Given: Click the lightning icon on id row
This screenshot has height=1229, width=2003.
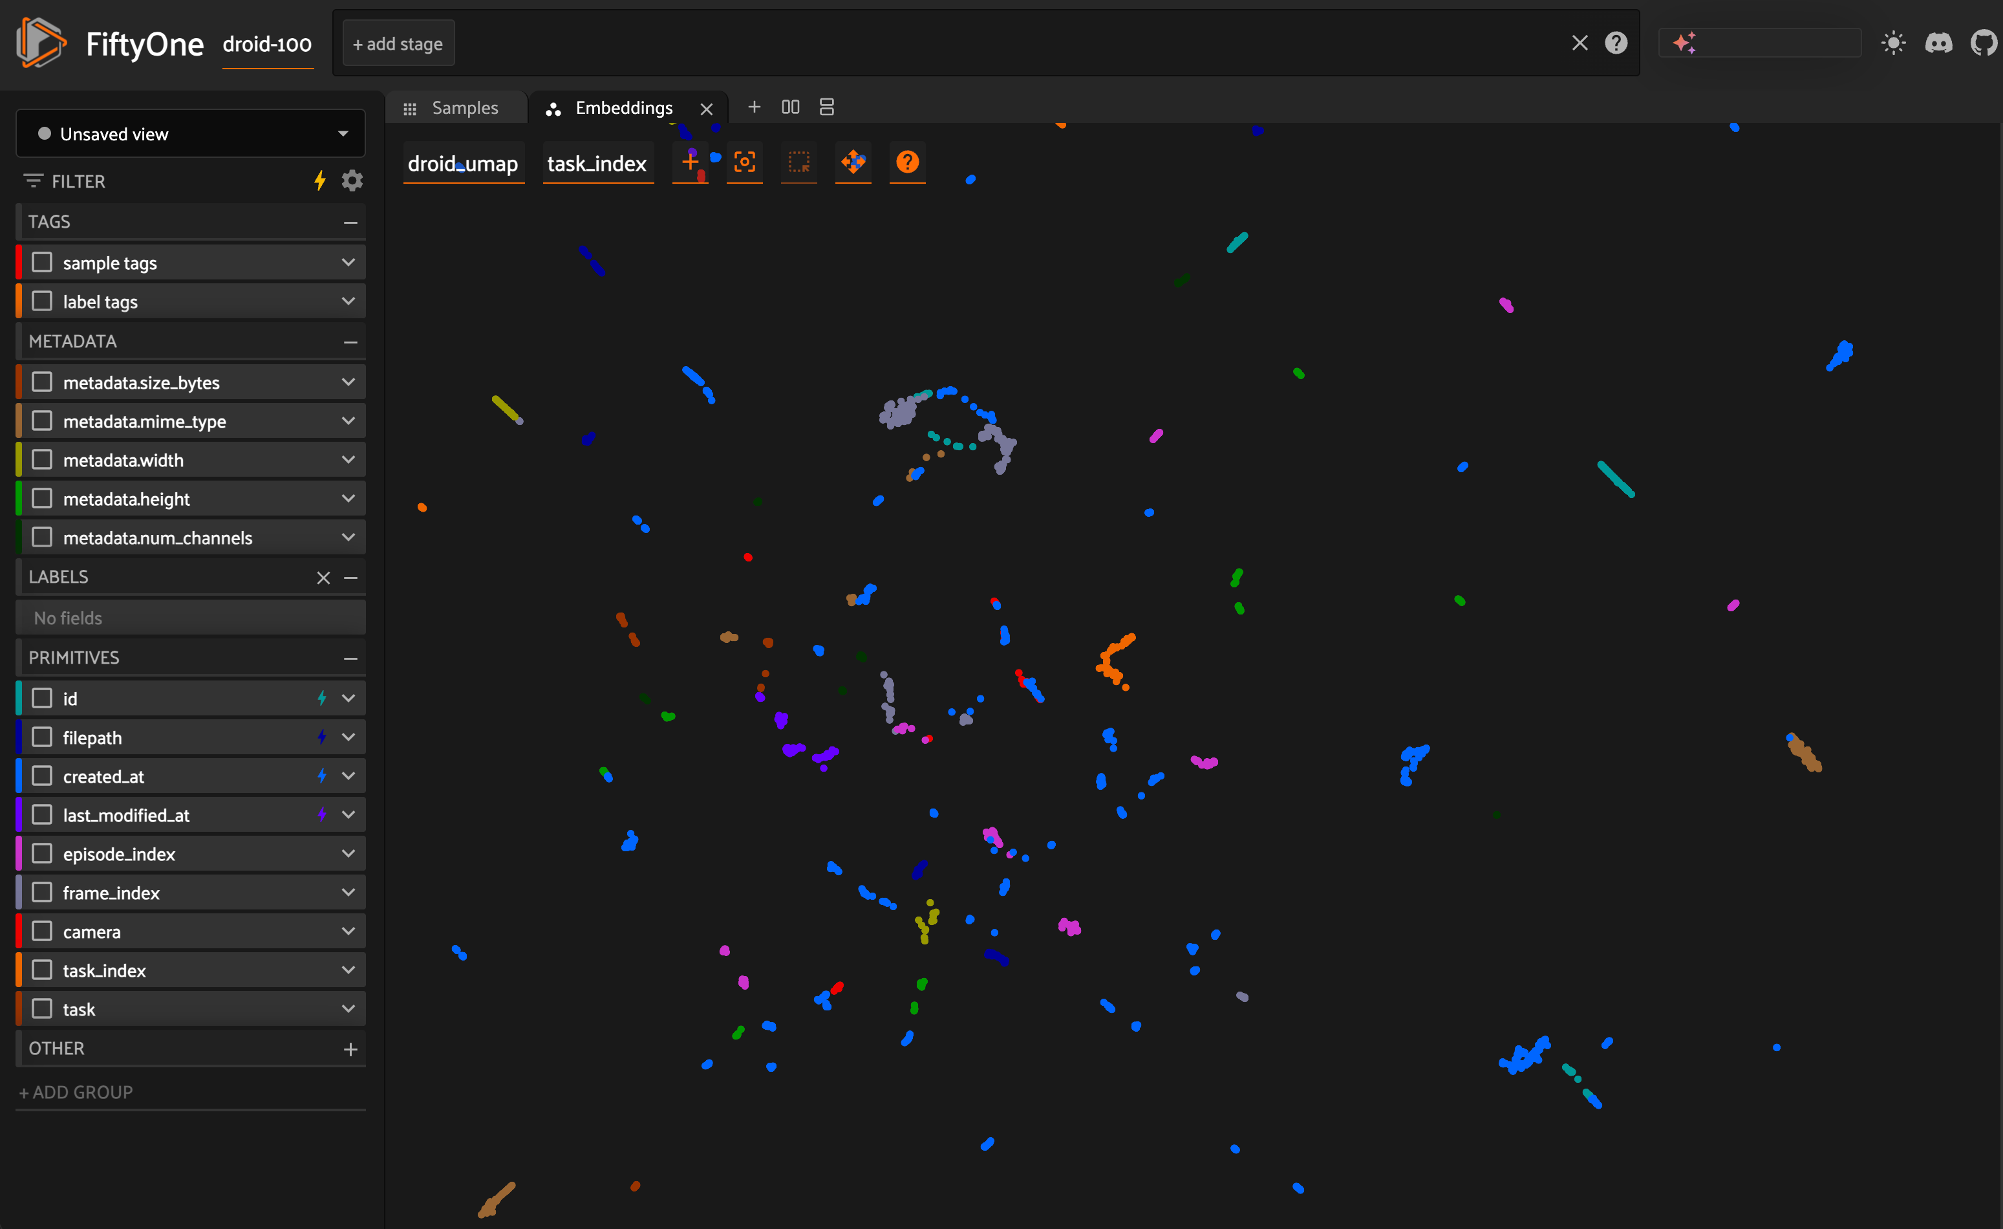Looking at the screenshot, I should (x=322, y=699).
